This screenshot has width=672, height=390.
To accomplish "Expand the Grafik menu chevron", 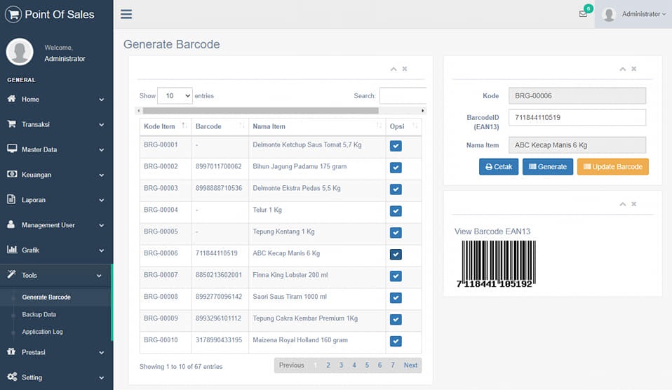I will point(102,250).
